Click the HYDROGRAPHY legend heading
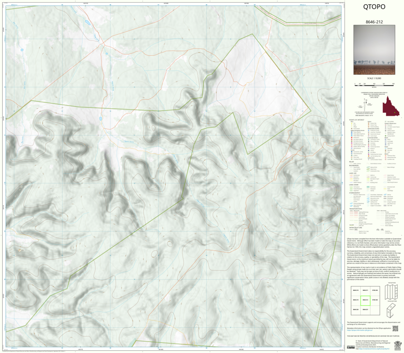This screenshot has height=353, width=404. [355, 193]
